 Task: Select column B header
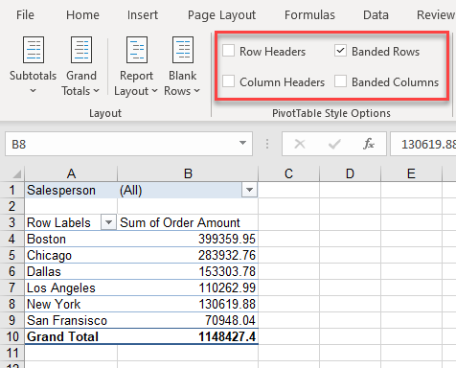point(188,173)
